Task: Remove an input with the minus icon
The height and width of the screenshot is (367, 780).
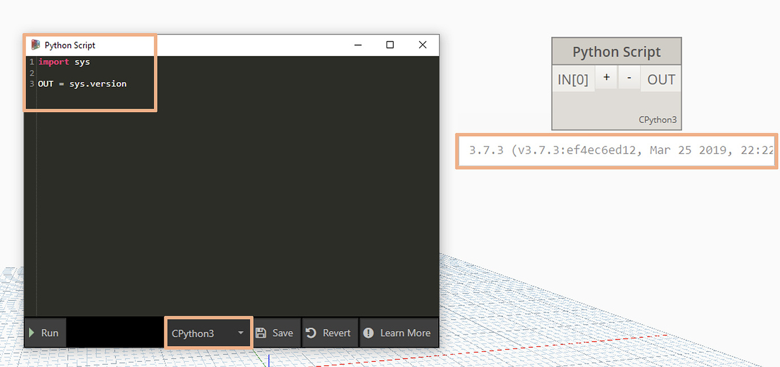Action: [629, 79]
